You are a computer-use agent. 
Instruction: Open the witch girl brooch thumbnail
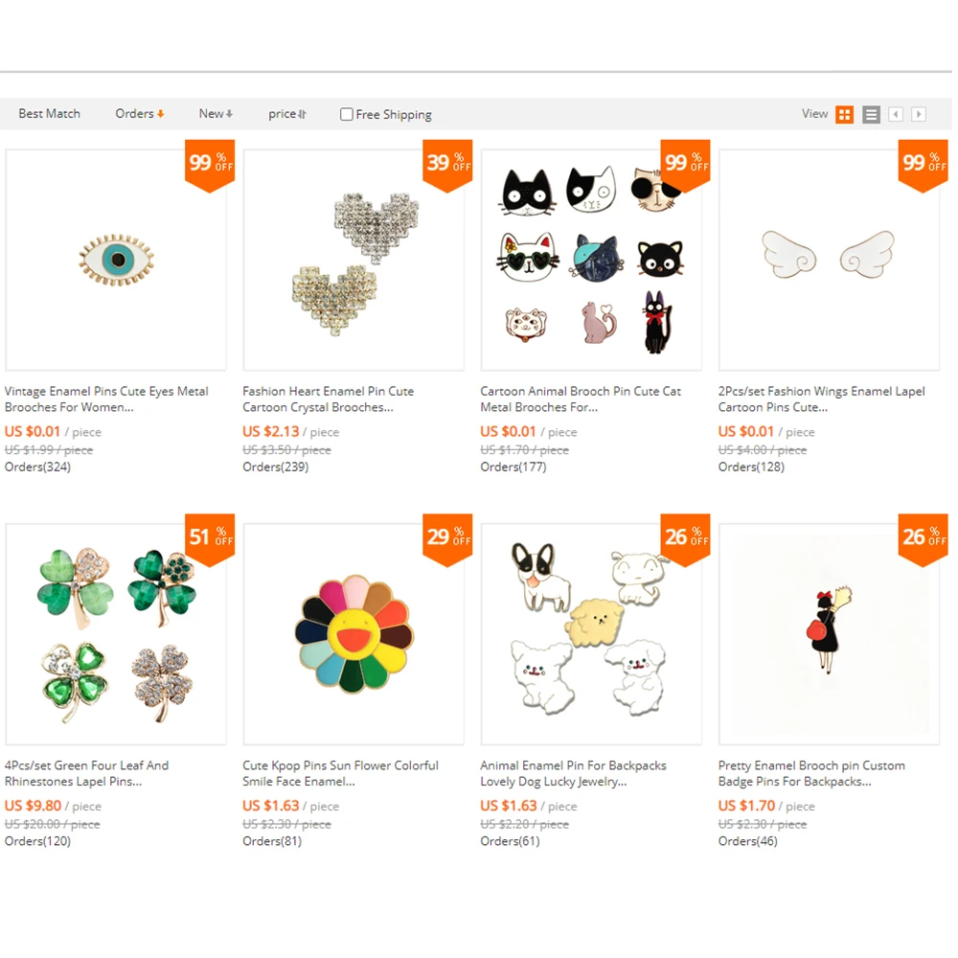(x=829, y=633)
